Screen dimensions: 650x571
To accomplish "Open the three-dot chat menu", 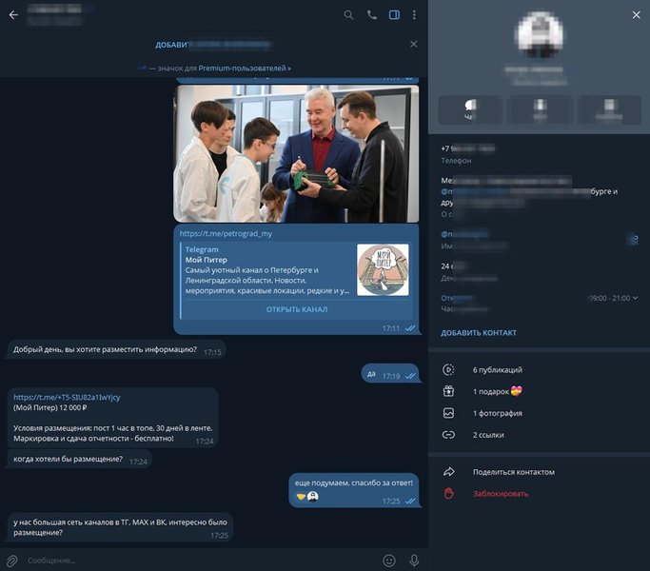I will (414, 15).
